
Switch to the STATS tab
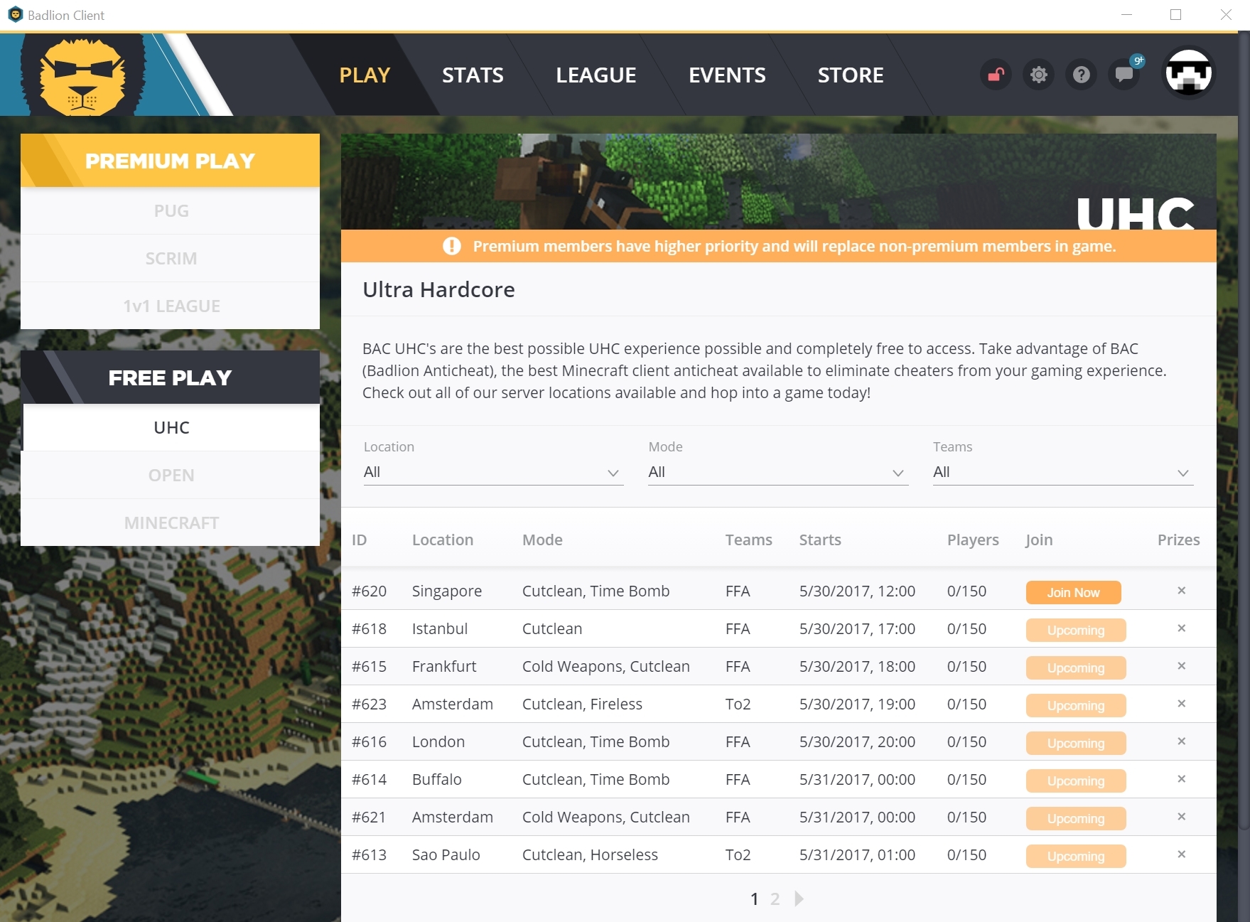[x=473, y=75]
